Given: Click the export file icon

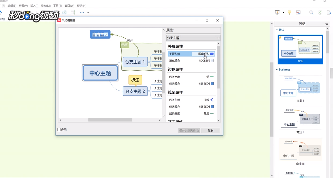Looking at the screenshot, I should point(329,12).
